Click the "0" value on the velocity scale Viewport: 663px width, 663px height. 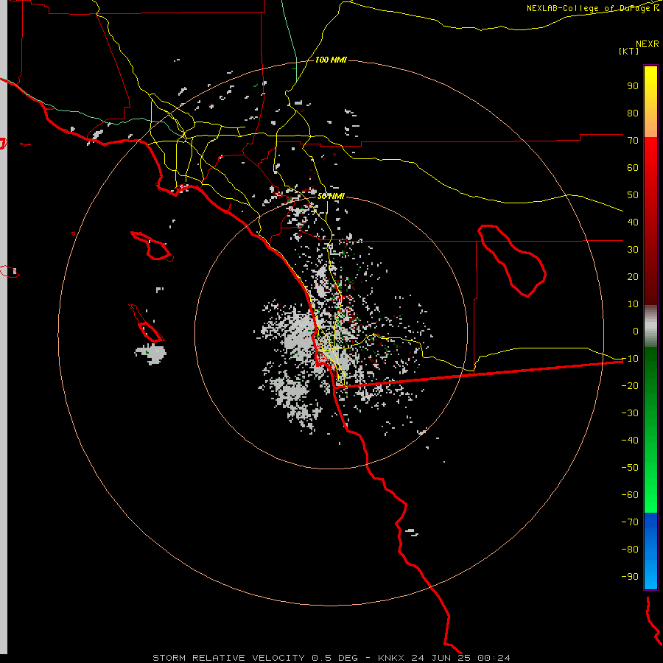pyautogui.click(x=636, y=331)
